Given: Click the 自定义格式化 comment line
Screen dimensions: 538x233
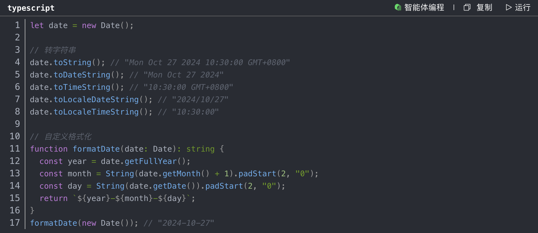Looking at the screenshot, I should (x=68, y=136).
